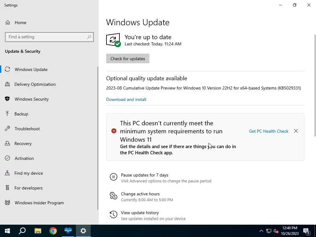Click the Recovery sidebar icon

[7, 143]
